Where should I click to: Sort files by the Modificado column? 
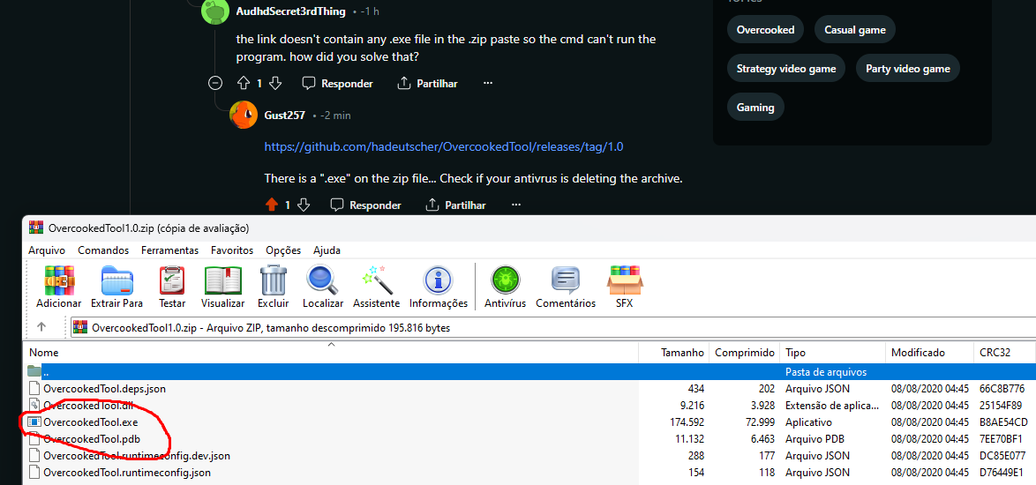click(x=929, y=353)
